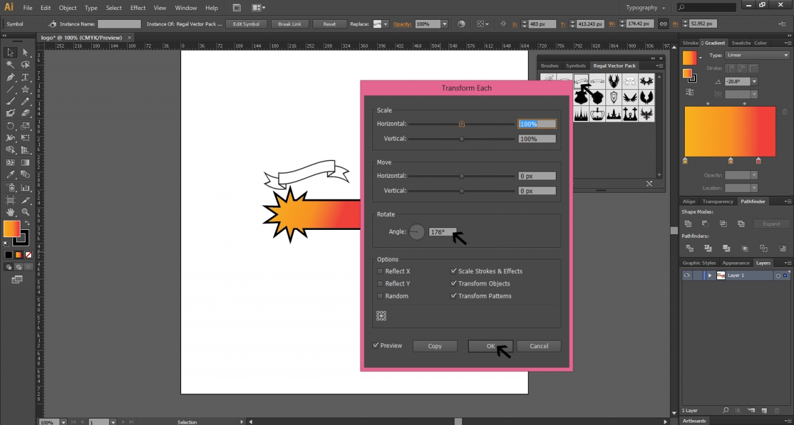This screenshot has height=425, width=794.
Task: Toggle the Preview checkbox
Action: point(376,346)
